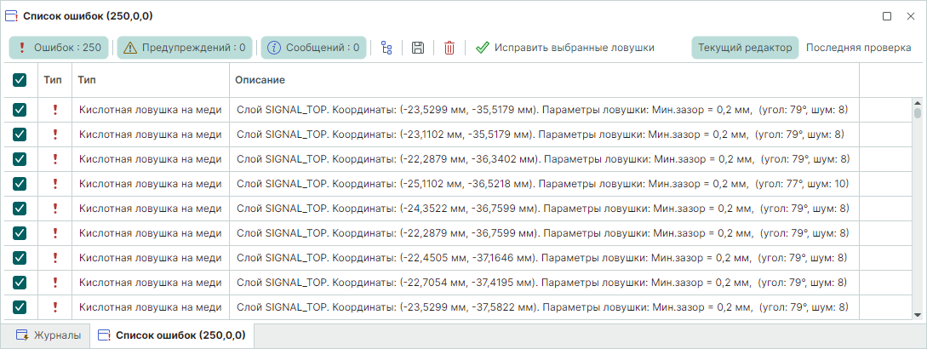Toggle the Предупреждений : 0 filter
This screenshot has height=349, width=927.
185,48
